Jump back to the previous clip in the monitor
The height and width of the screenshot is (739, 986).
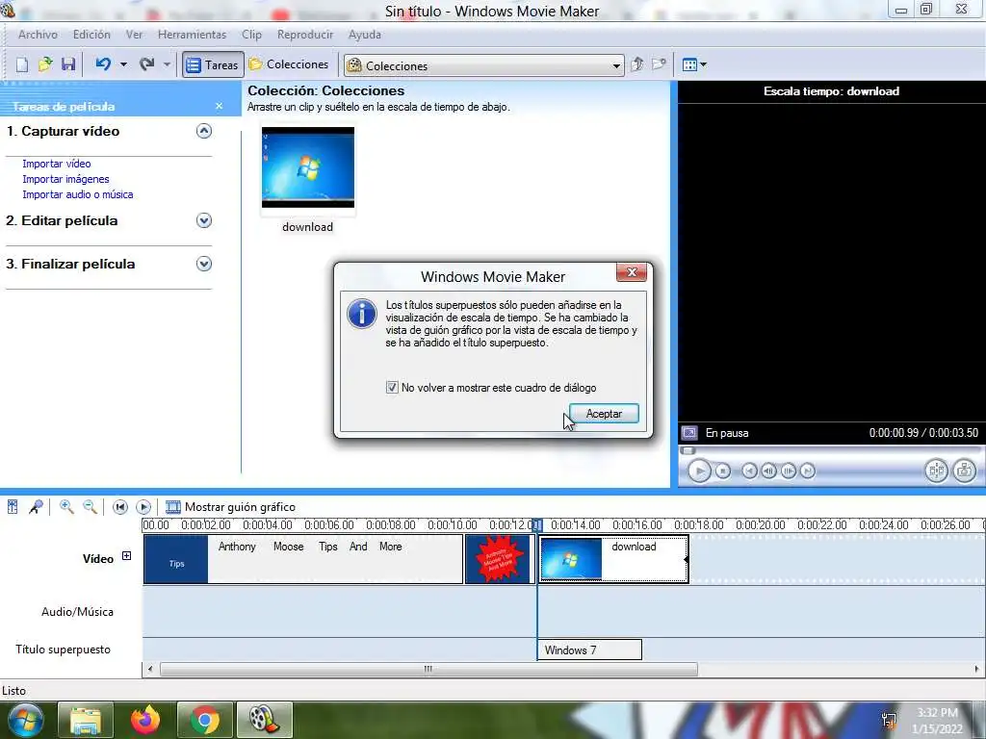point(749,471)
